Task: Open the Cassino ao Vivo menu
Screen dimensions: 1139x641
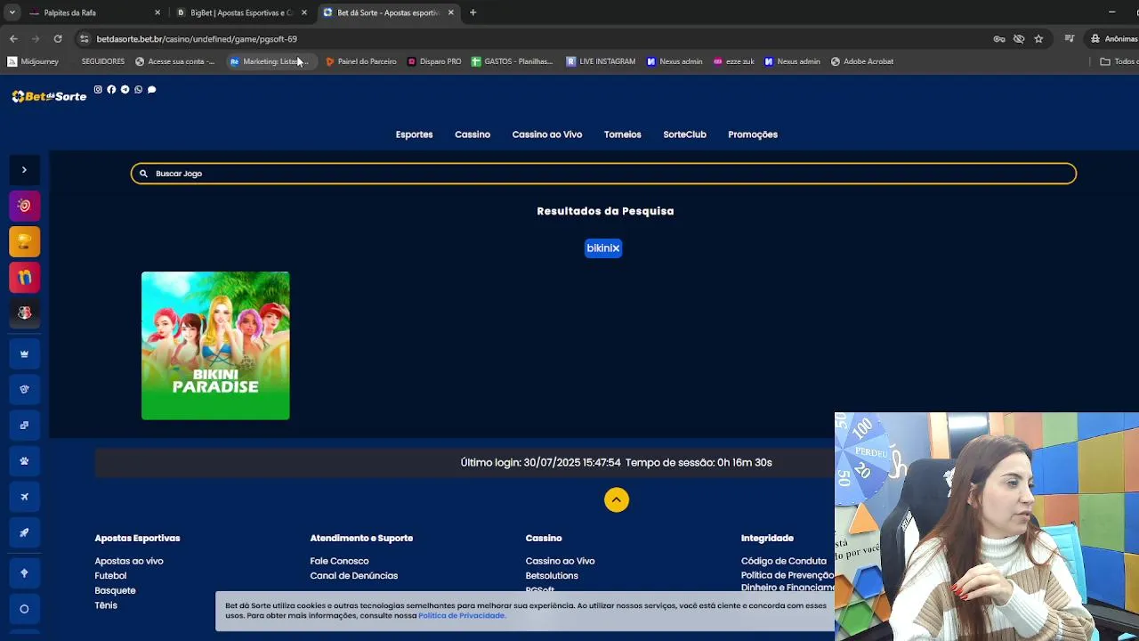Action: (547, 134)
